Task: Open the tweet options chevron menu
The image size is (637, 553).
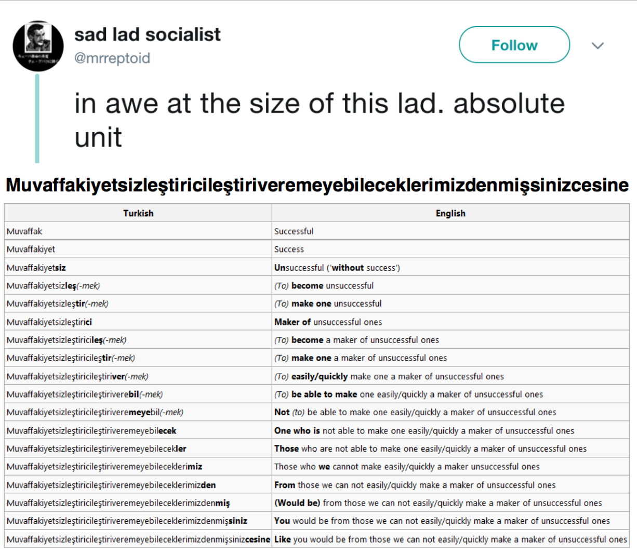Action: 598,46
